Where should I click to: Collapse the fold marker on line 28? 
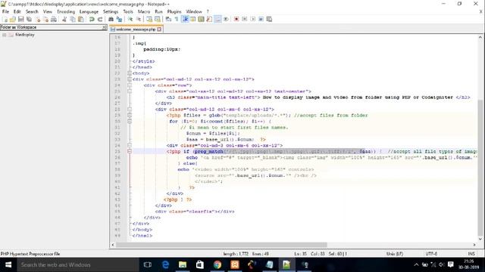click(x=130, y=109)
